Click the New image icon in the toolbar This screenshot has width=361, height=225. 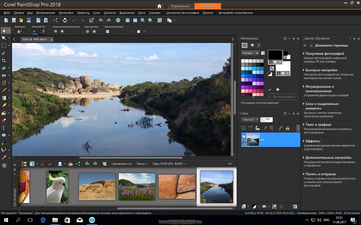tap(6, 20)
